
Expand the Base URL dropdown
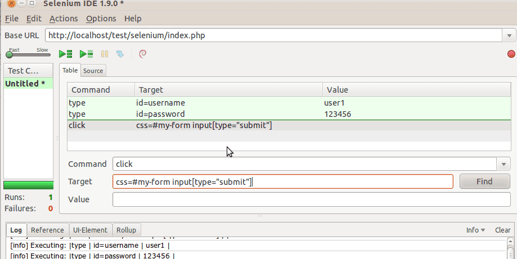coord(509,35)
